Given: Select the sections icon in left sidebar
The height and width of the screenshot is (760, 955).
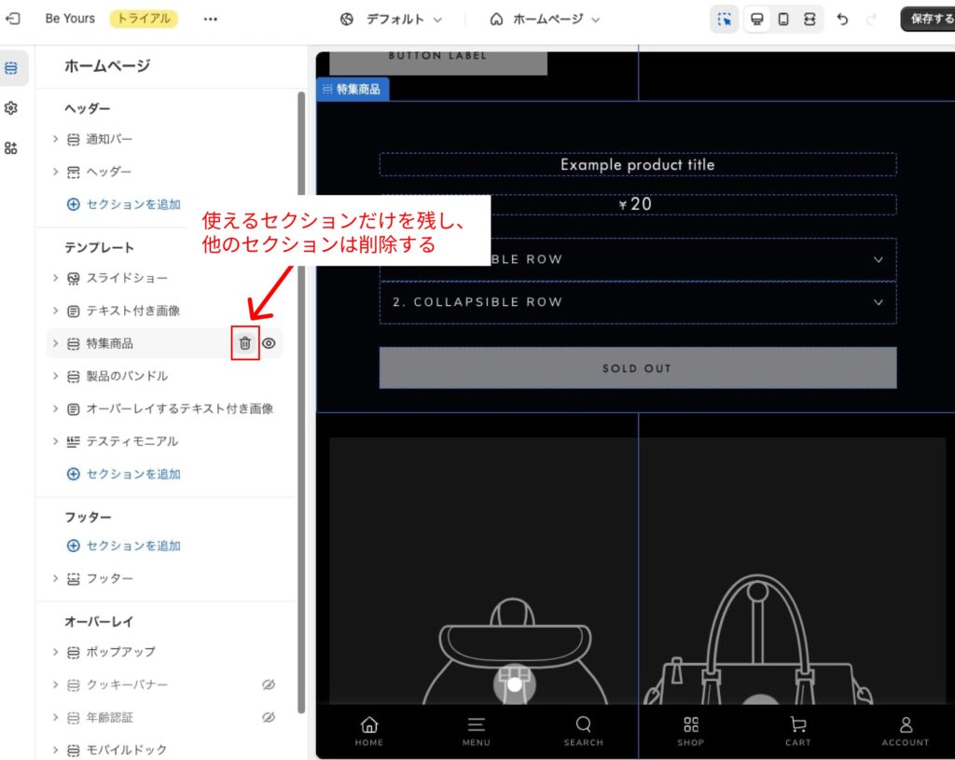Looking at the screenshot, I should tap(11, 68).
